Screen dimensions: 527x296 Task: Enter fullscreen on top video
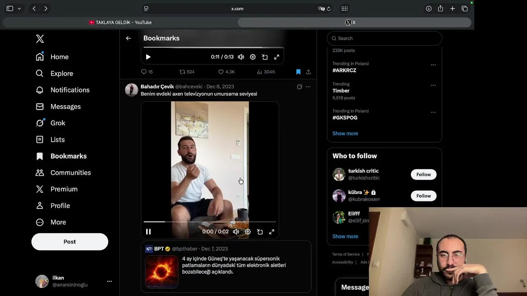click(277, 57)
